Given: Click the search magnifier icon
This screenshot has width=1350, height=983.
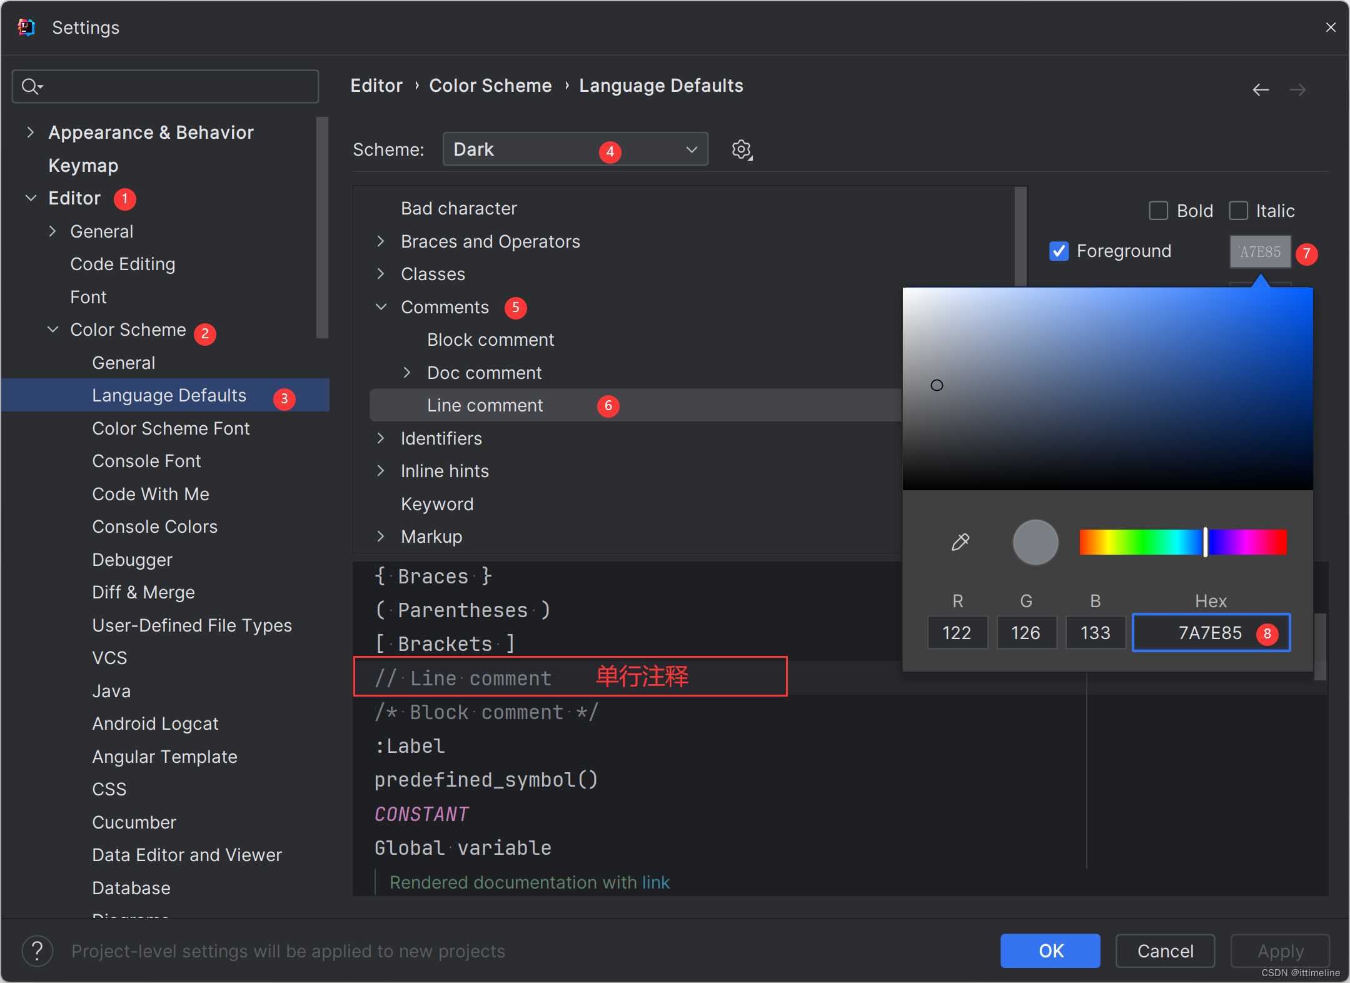Looking at the screenshot, I should tap(31, 86).
